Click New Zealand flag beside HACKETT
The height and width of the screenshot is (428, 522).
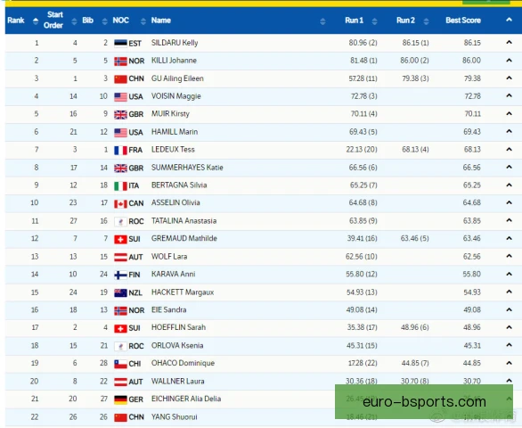tap(120, 293)
